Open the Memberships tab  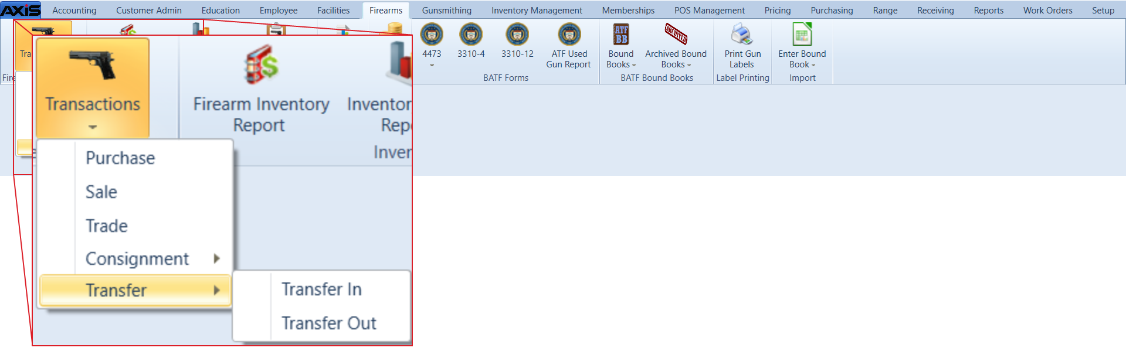coord(628,10)
